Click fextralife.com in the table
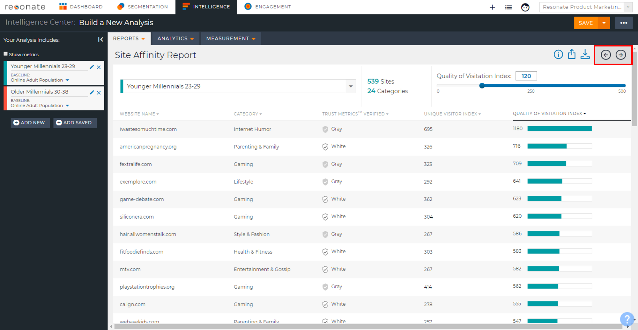638x330 pixels. click(x=136, y=164)
